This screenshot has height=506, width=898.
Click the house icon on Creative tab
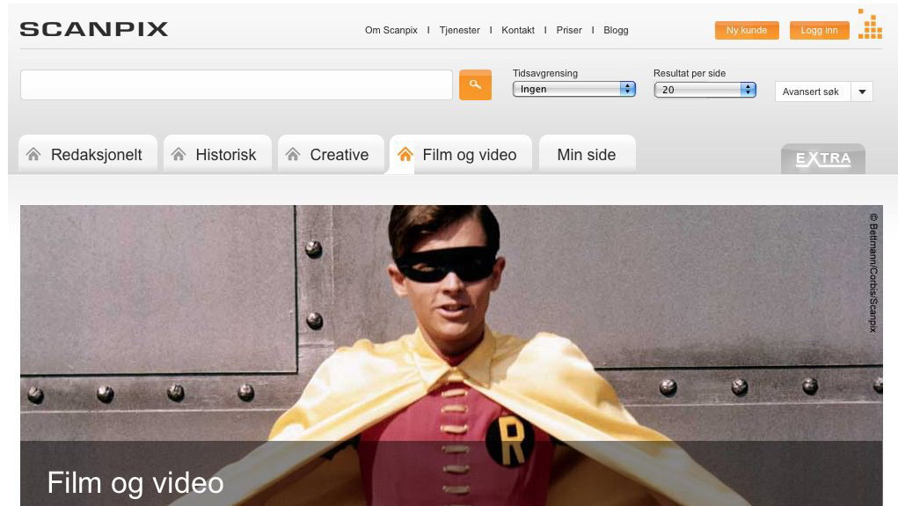(293, 154)
